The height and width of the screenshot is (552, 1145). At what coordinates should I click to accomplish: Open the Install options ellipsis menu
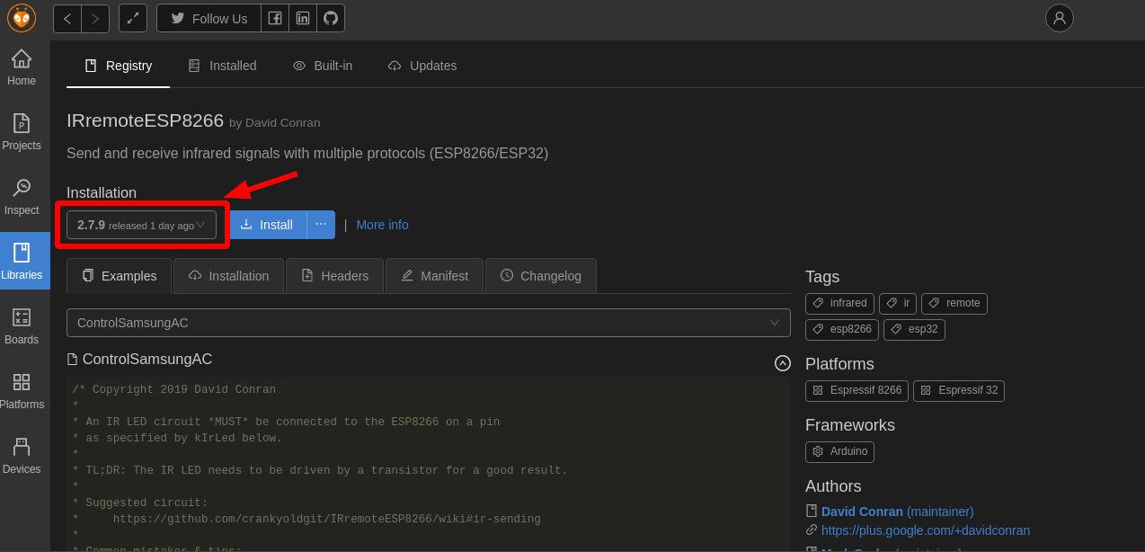pos(321,225)
